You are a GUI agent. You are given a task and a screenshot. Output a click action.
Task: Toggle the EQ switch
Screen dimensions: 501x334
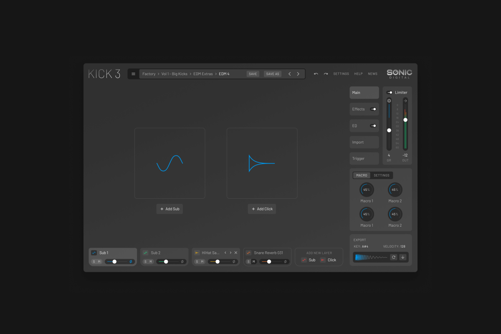373,126
